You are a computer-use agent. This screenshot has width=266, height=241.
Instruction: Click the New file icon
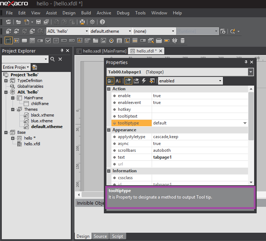click(27, 22)
